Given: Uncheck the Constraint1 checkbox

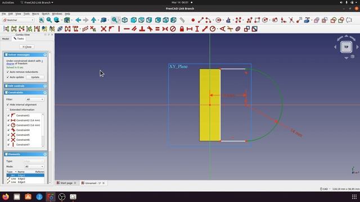Looking at the screenshot, I should (9, 116).
